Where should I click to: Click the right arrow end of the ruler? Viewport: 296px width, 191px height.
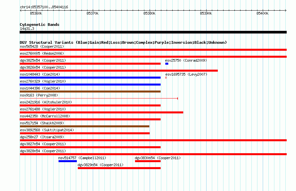tap(286, 10)
